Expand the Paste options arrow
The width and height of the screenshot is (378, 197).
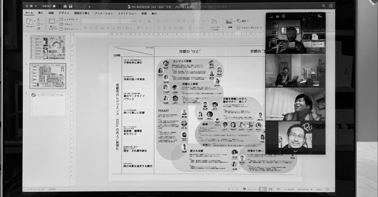click(34, 21)
